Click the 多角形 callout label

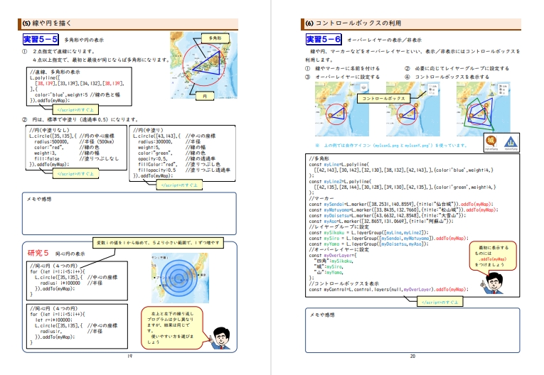(x=215, y=38)
